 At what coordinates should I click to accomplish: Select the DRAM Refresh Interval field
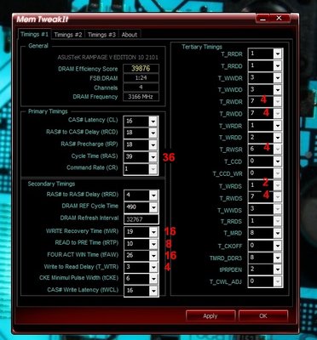click(141, 219)
